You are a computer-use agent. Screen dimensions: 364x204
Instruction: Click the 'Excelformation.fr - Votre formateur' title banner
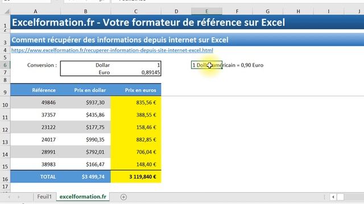[x=187, y=22]
